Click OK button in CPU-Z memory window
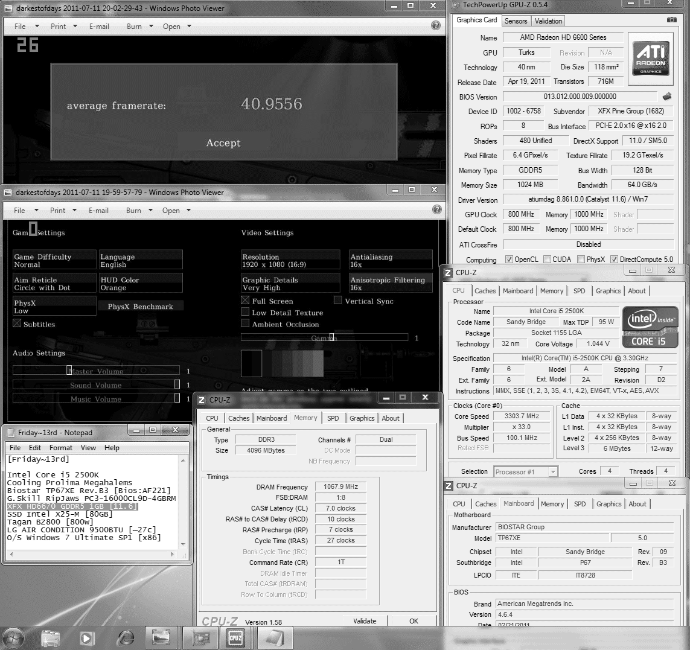Image resolution: width=690 pixels, height=650 pixels. pos(414,621)
